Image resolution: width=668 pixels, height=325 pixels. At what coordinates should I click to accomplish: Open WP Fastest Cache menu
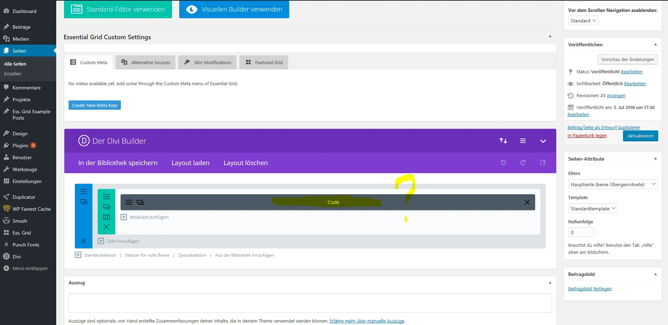coord(28,209)
